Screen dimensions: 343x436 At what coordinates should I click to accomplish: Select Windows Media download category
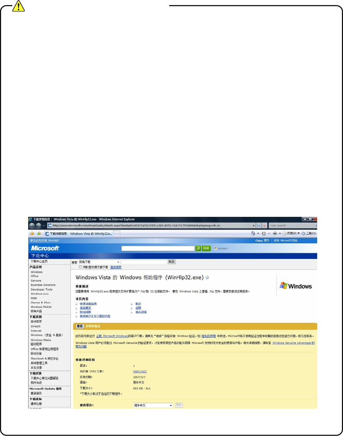pos(40,340)
